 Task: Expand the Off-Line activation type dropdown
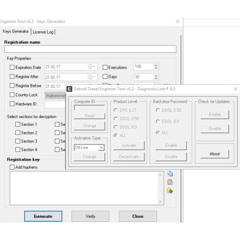[101, 148]
